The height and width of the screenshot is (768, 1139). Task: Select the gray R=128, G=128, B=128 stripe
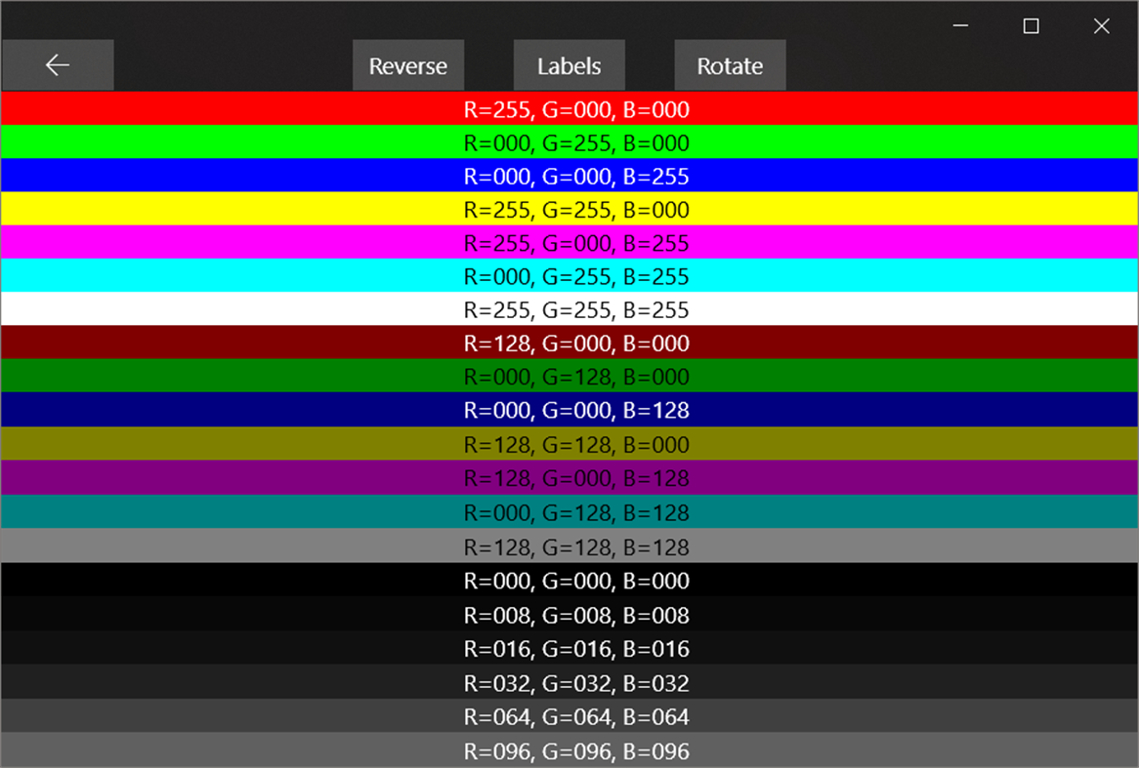[x=569, y=546]
